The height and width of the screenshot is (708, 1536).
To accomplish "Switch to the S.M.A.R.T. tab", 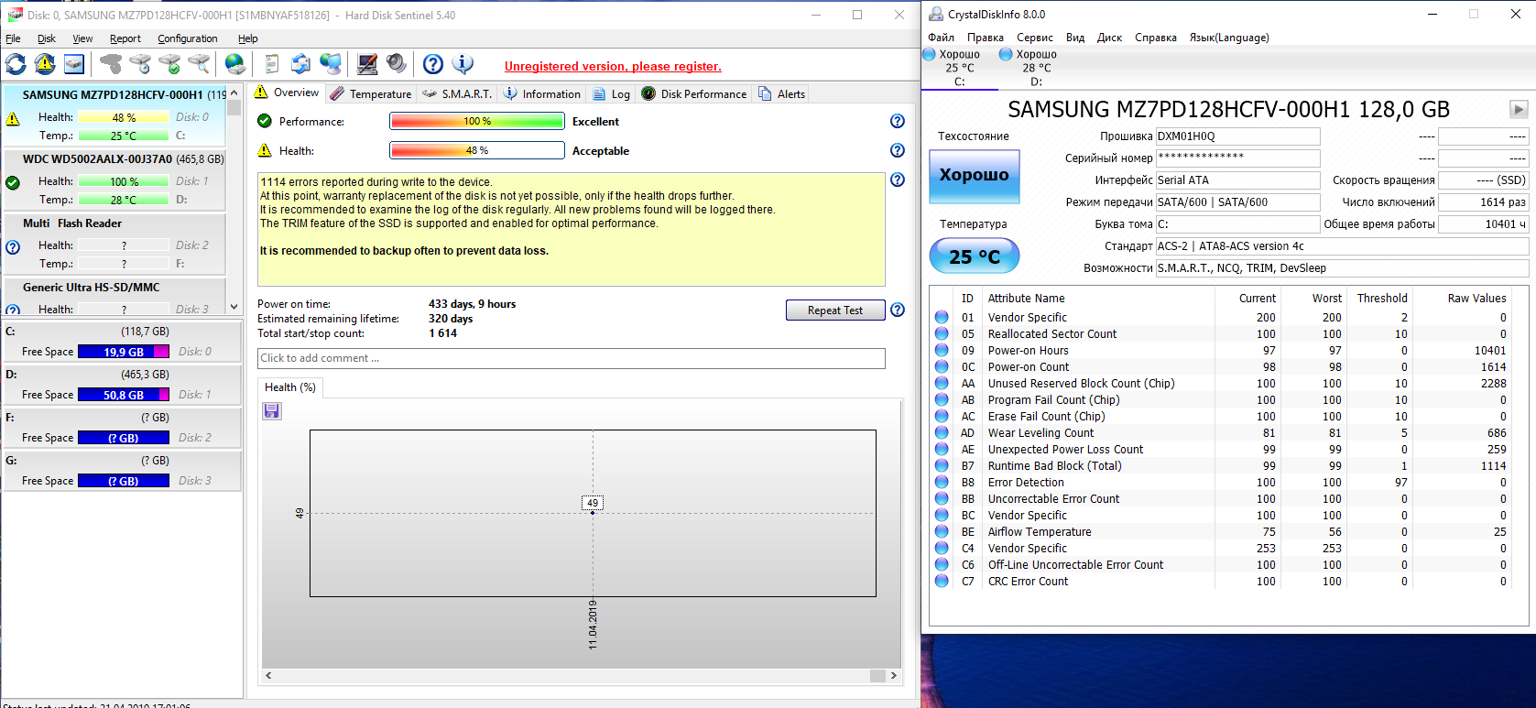I will pos(458,93).
